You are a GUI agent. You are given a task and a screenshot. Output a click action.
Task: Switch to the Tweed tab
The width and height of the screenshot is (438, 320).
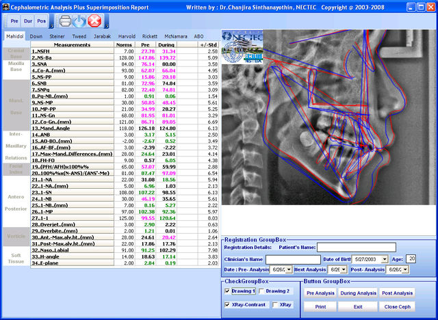click(79, 36)
